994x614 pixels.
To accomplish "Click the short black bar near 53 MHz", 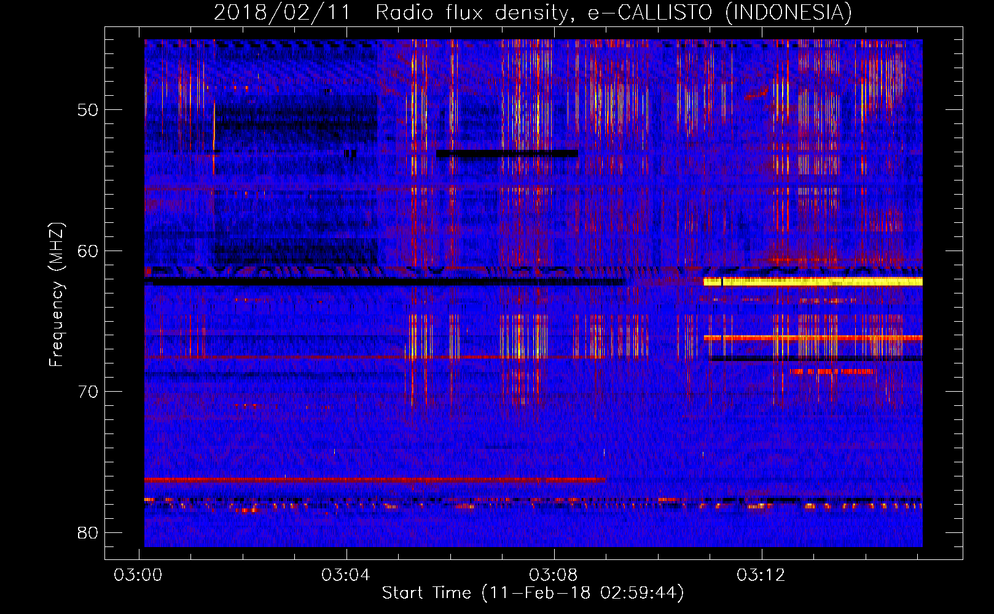I will (507, 153).
